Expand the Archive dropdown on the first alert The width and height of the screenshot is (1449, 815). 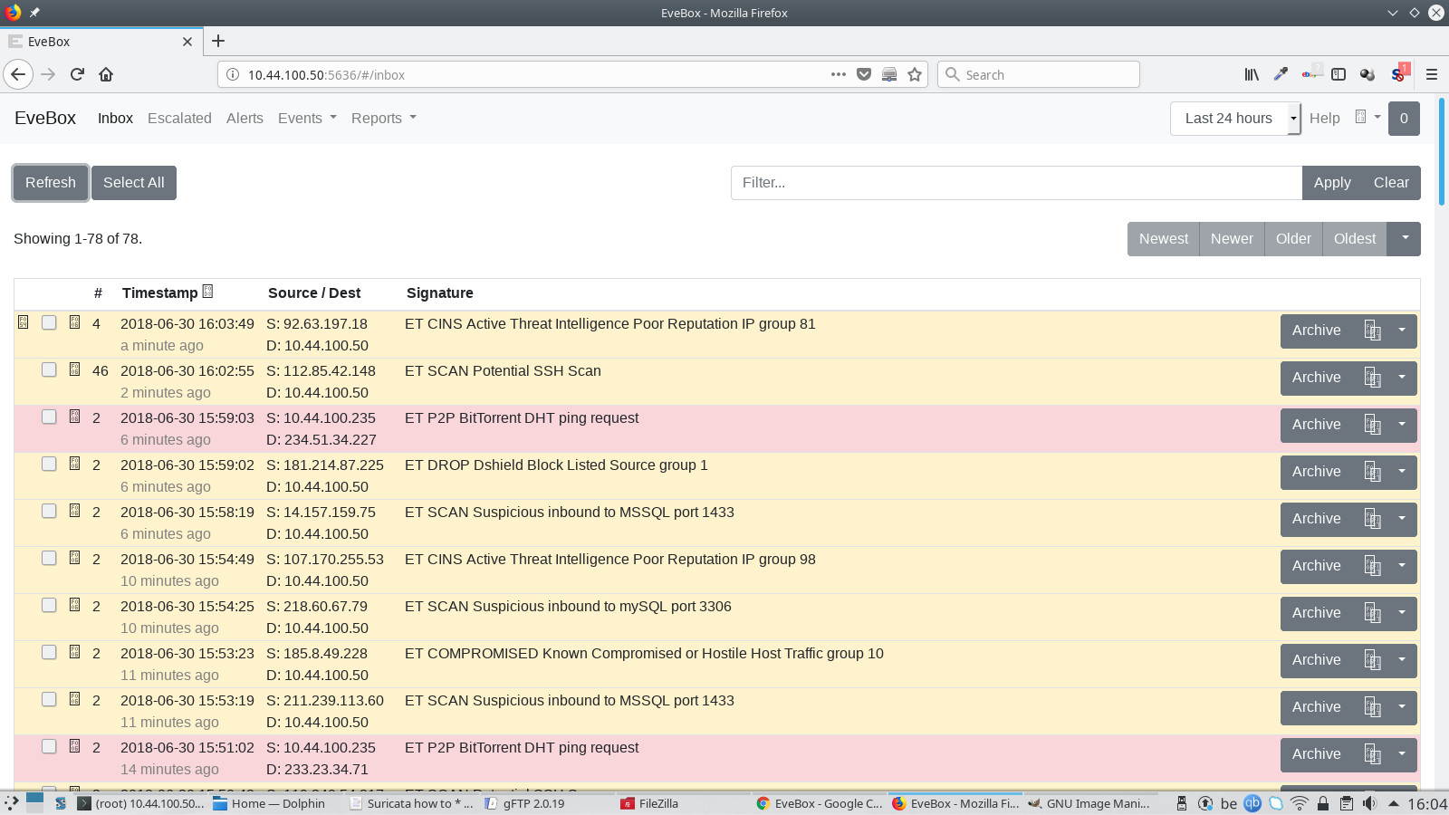1401,331
